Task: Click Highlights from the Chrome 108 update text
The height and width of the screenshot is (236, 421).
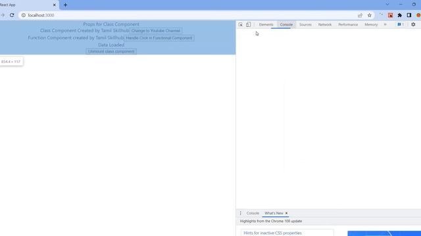Action: tap(271, 221)
